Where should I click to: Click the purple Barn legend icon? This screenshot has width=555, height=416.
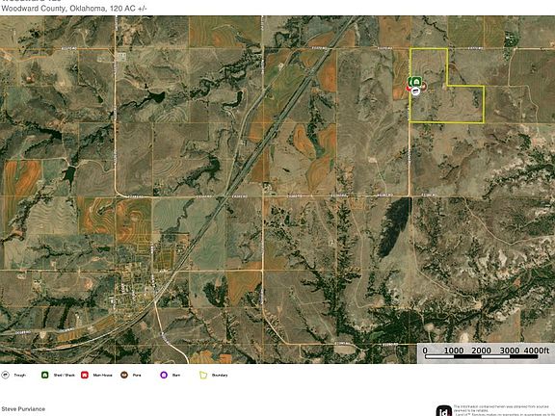164,375
